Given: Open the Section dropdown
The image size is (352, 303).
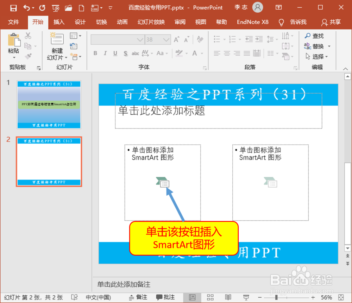Looking at the screenshot, I should pos(75,56).
